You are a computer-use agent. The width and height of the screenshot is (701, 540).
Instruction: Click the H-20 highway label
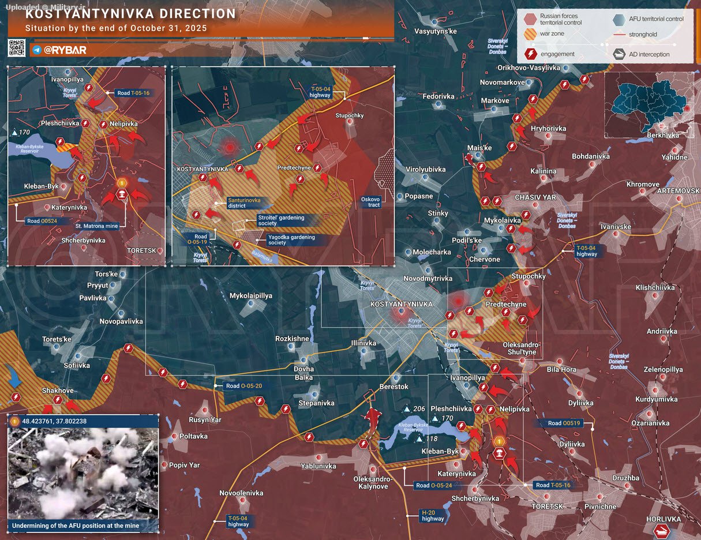pyautogui.click(x=433, y=515)
